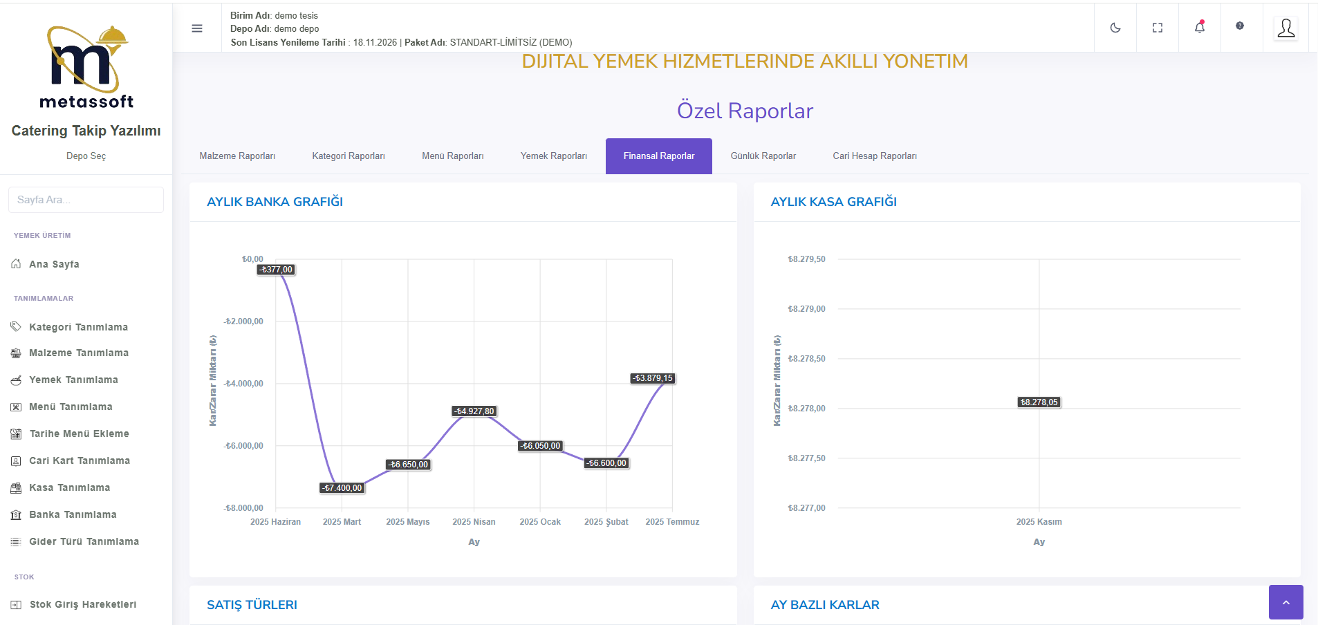This screenshot has width=1318, height=625.
Task: Click the Depo Seç link
Action: pos(86,156)
